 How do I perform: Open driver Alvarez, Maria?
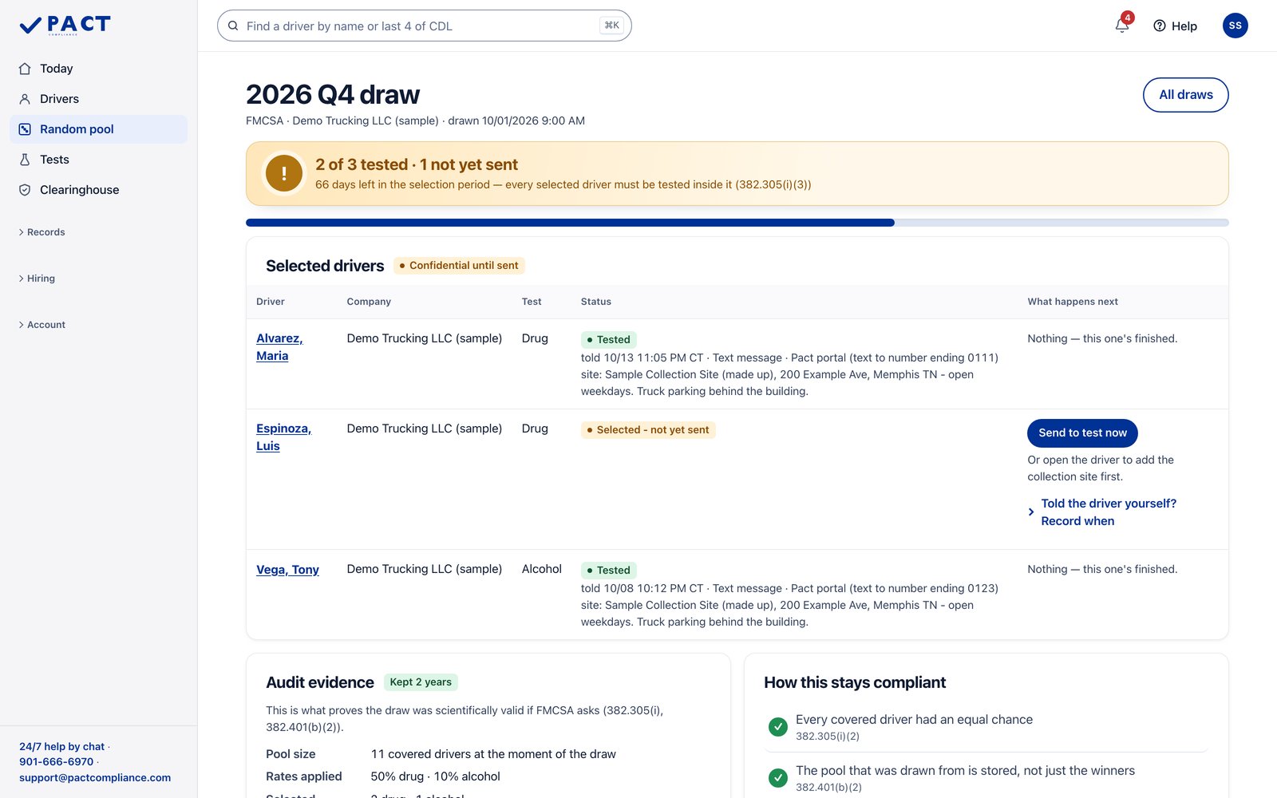[x=279, y=347]
